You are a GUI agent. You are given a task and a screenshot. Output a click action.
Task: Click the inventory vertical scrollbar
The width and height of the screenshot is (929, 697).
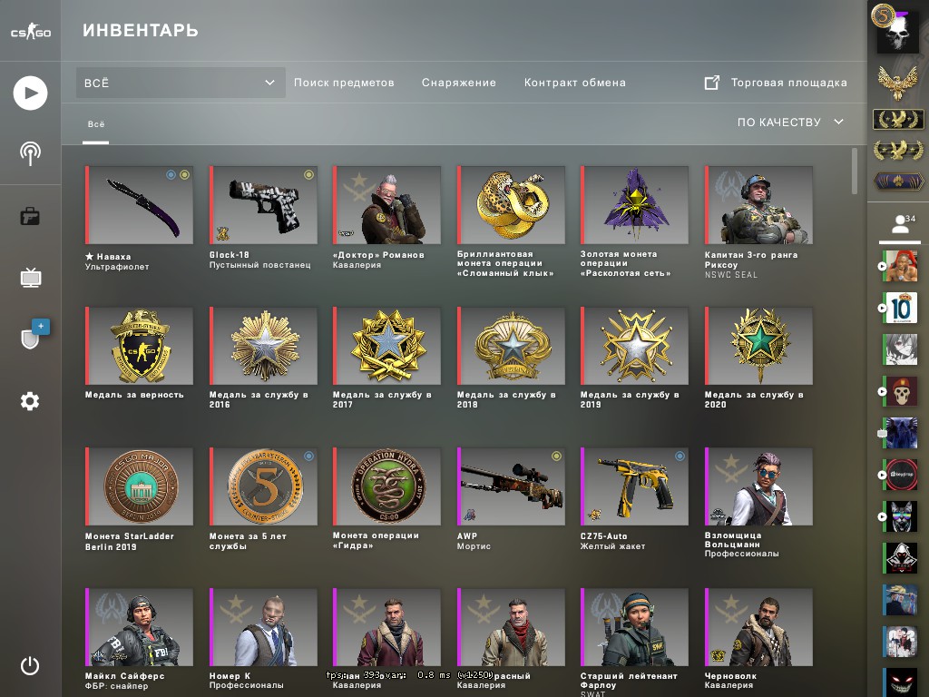click(855, 171)
